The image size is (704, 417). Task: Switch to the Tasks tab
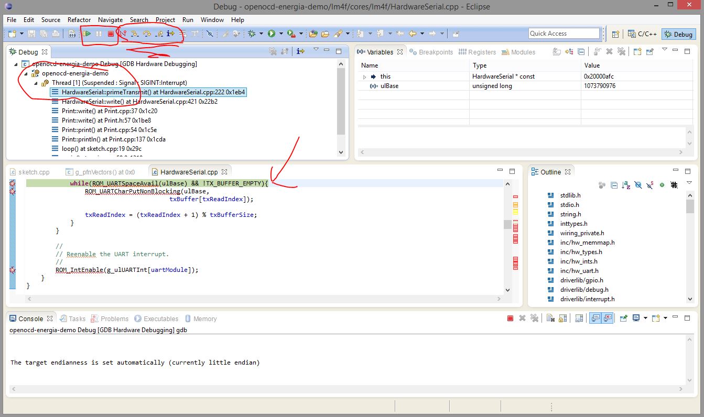click(72, 319)
